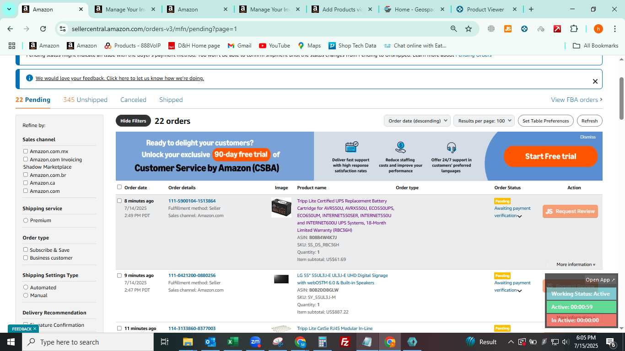
Task: Tick checkbox for order 111-5900104-1513864
Action: pyautogui.click(x=119, y=201)
